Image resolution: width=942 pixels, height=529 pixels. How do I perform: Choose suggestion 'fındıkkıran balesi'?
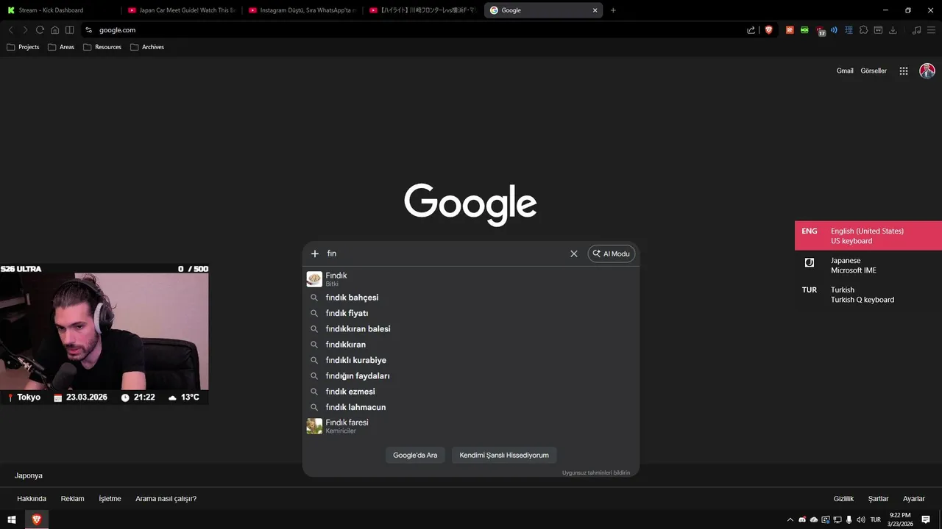[x=471, y=329]
